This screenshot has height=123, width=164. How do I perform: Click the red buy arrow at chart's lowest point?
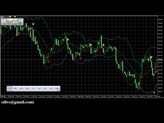140,88
